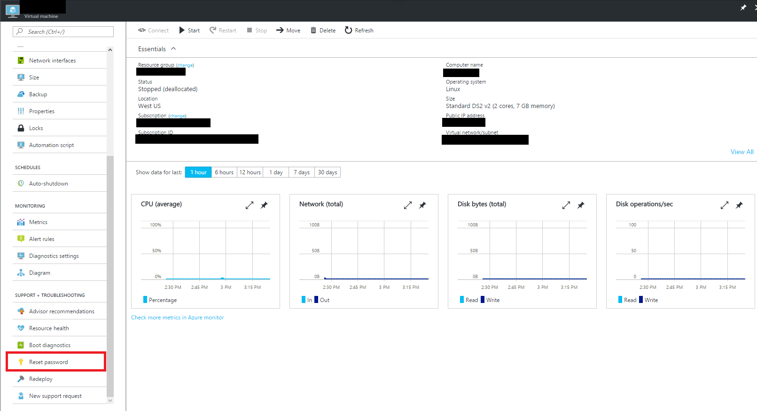This screenshot has width=757, height=411.
Task: Open Advisor recommendations icon
Action: point(21,311)
